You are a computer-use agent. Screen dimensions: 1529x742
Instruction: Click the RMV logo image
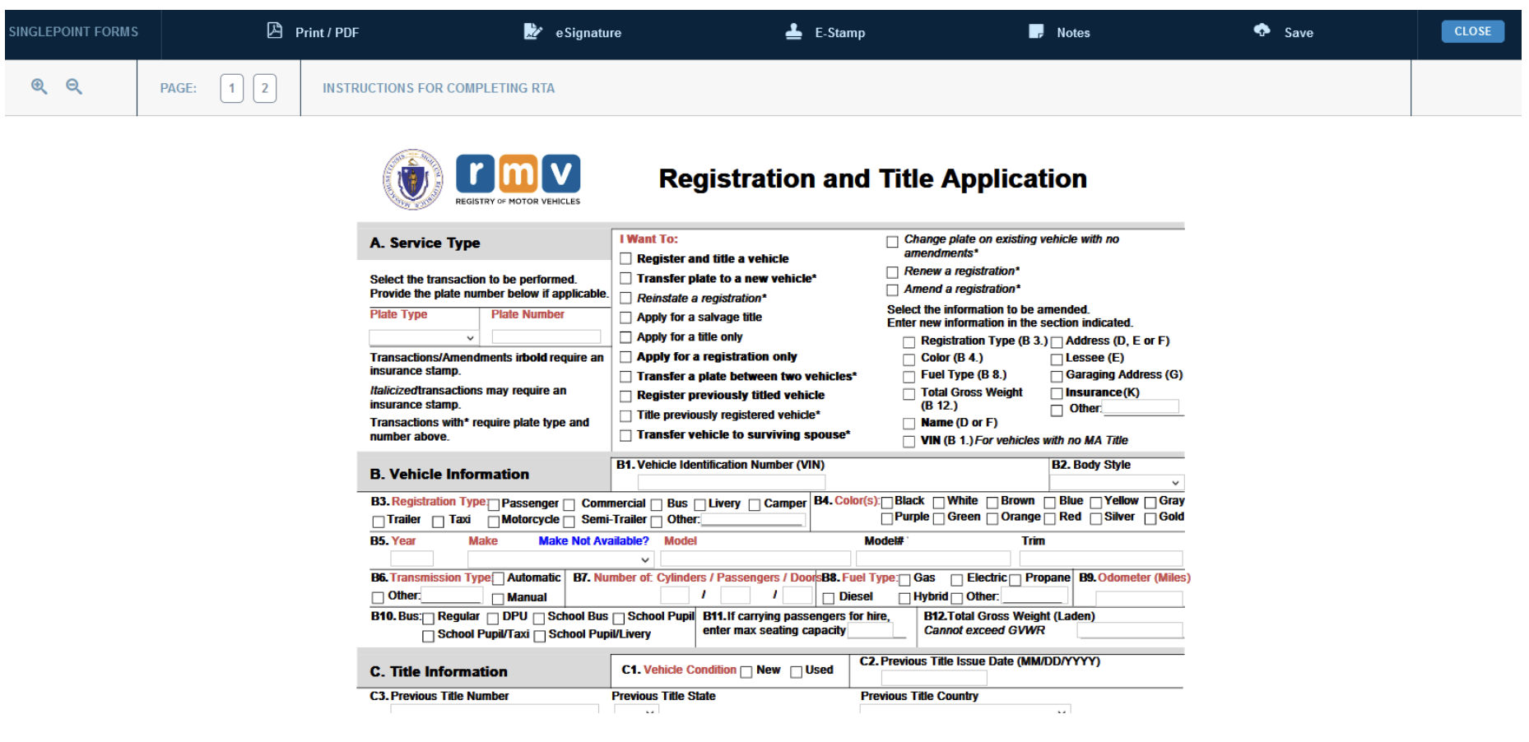point(518,179)
